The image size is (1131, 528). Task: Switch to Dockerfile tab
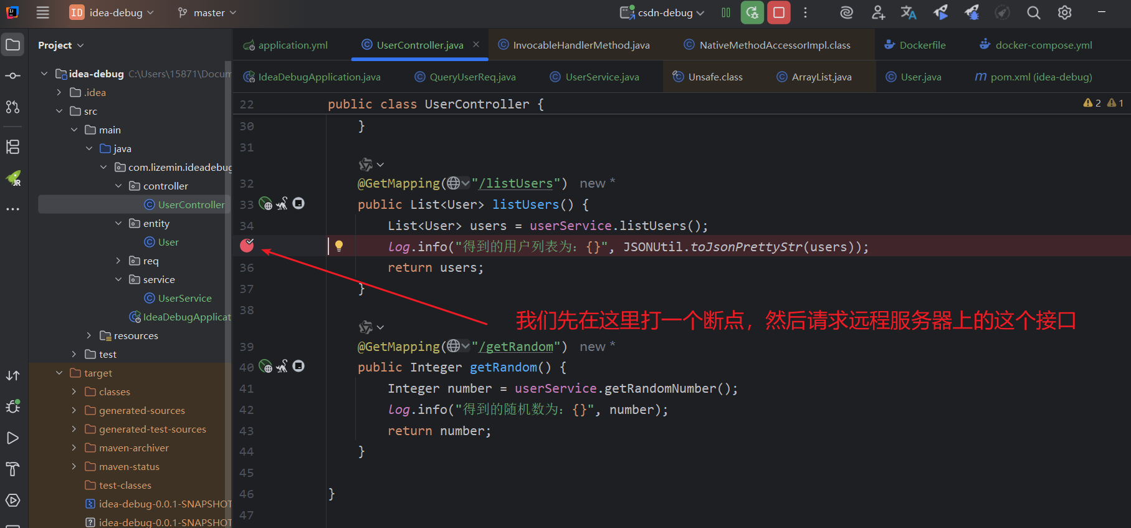pyautogui.click(x=914, y=45)
